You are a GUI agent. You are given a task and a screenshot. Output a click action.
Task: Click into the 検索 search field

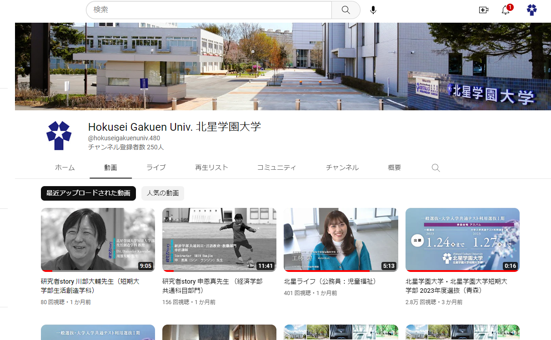209,10
